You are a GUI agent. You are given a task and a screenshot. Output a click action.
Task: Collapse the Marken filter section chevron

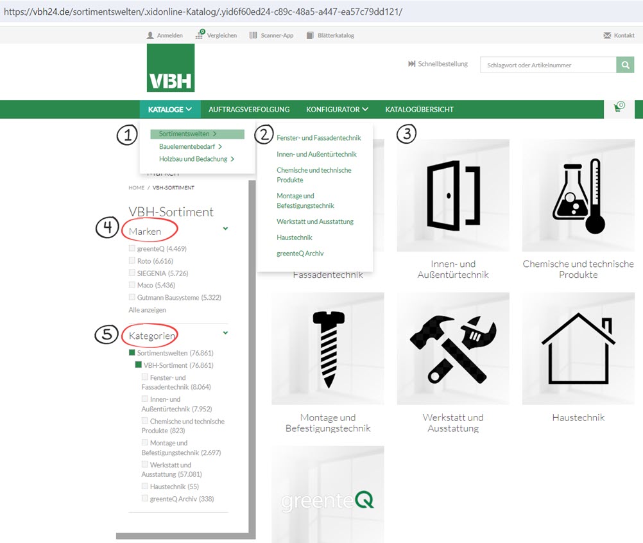[225, 228]
